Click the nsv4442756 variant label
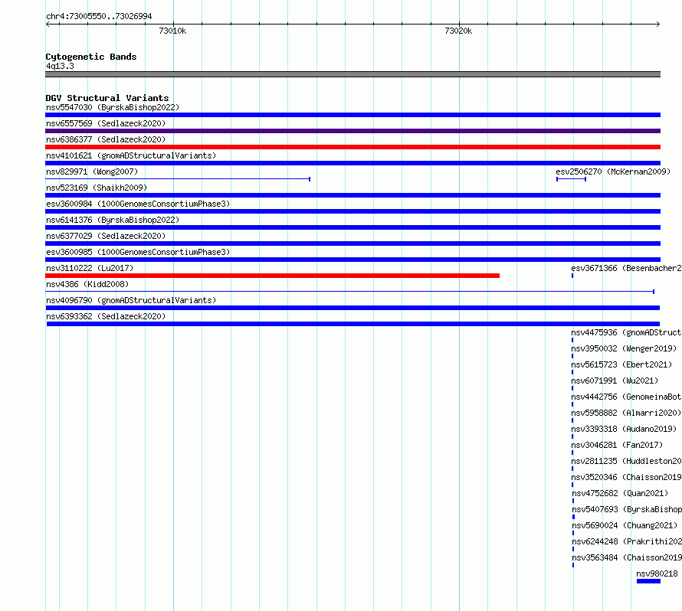 626,397
